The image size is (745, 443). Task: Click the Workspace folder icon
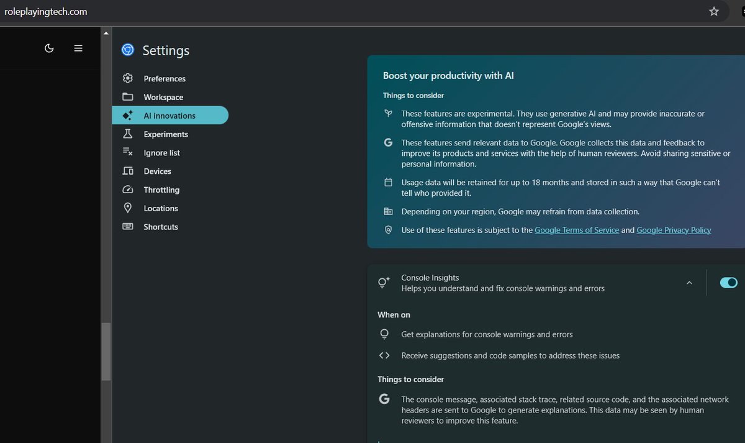tap(128, 97)
